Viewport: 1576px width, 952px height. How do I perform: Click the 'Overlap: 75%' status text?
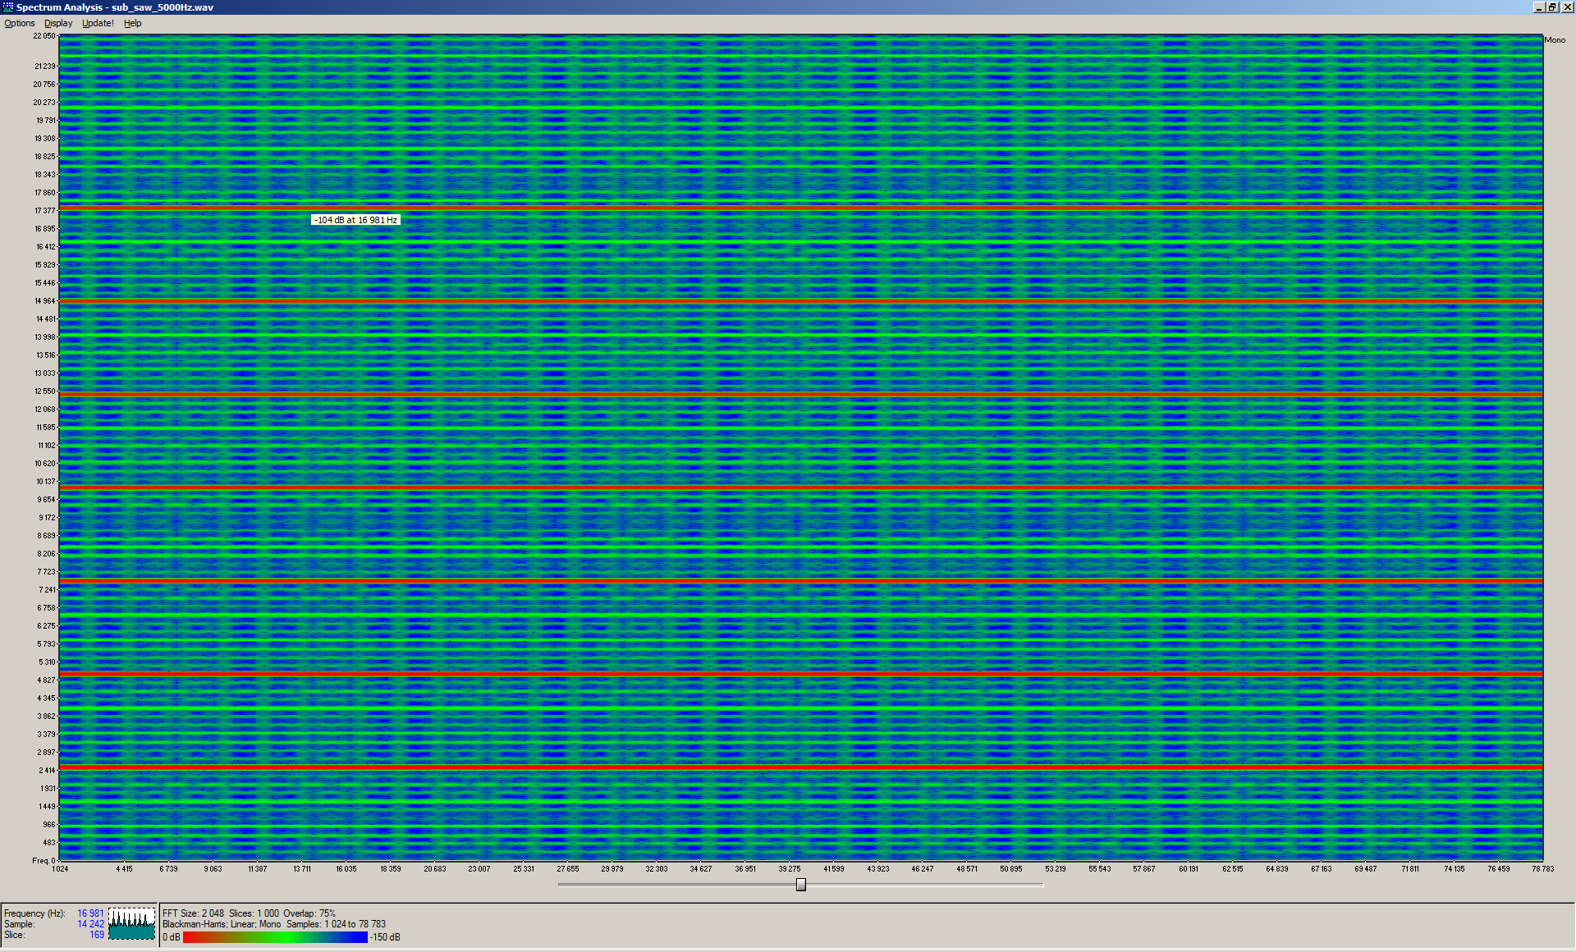tap(309, 913)
